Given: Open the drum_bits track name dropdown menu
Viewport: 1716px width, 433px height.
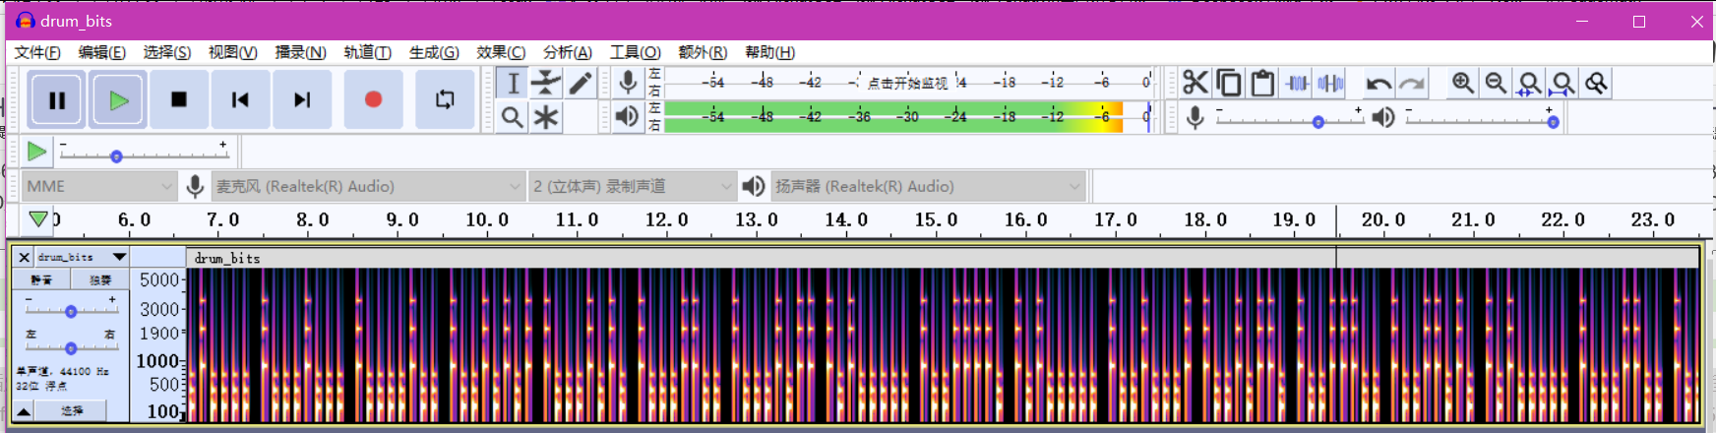Looking at the screenshot, I should click(x=83, y=257).
